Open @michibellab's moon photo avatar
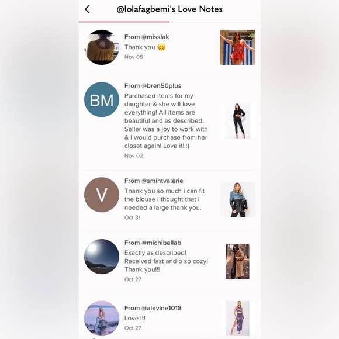Image resolution: width=339 pixels, height=339 pixels. pos(102,257)
